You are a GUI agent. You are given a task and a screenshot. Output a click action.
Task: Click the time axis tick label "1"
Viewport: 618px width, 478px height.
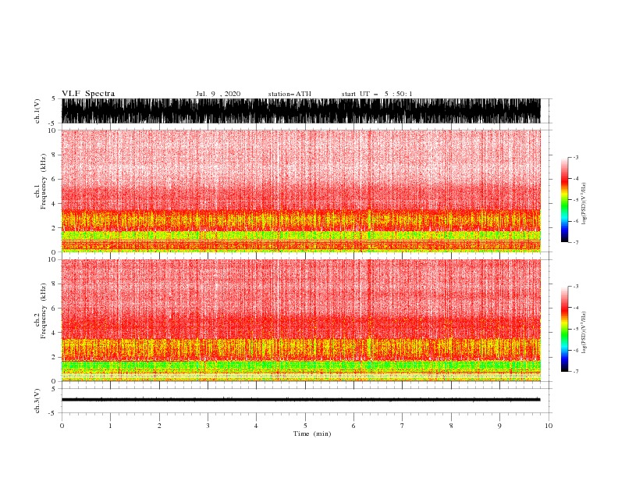(x=110, y=426)
